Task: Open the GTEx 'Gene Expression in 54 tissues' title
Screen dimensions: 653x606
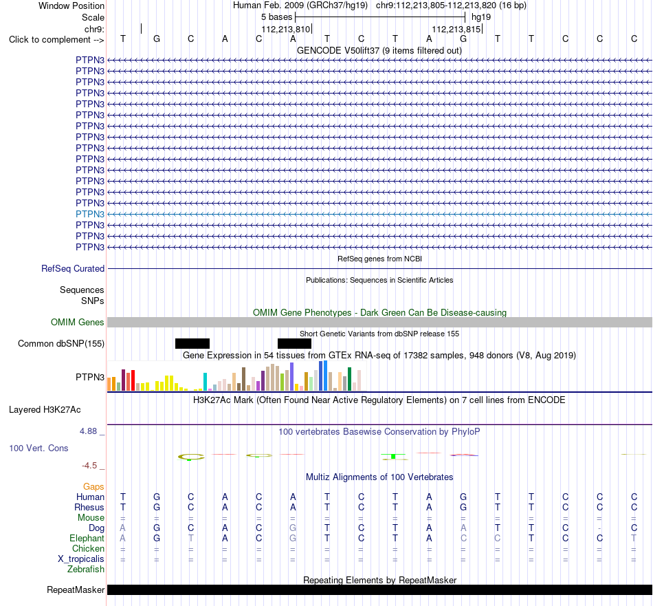Action: (x=379, y=356)
